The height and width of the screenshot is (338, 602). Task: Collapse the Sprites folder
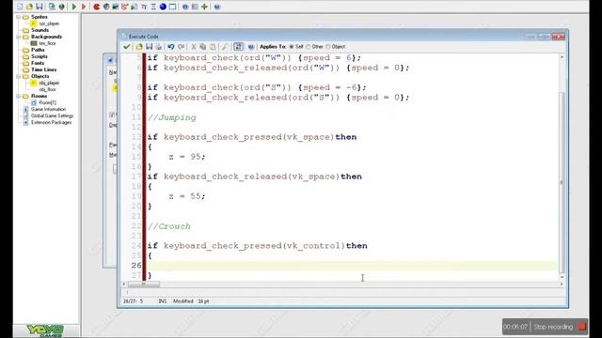(x=18, y=17)
